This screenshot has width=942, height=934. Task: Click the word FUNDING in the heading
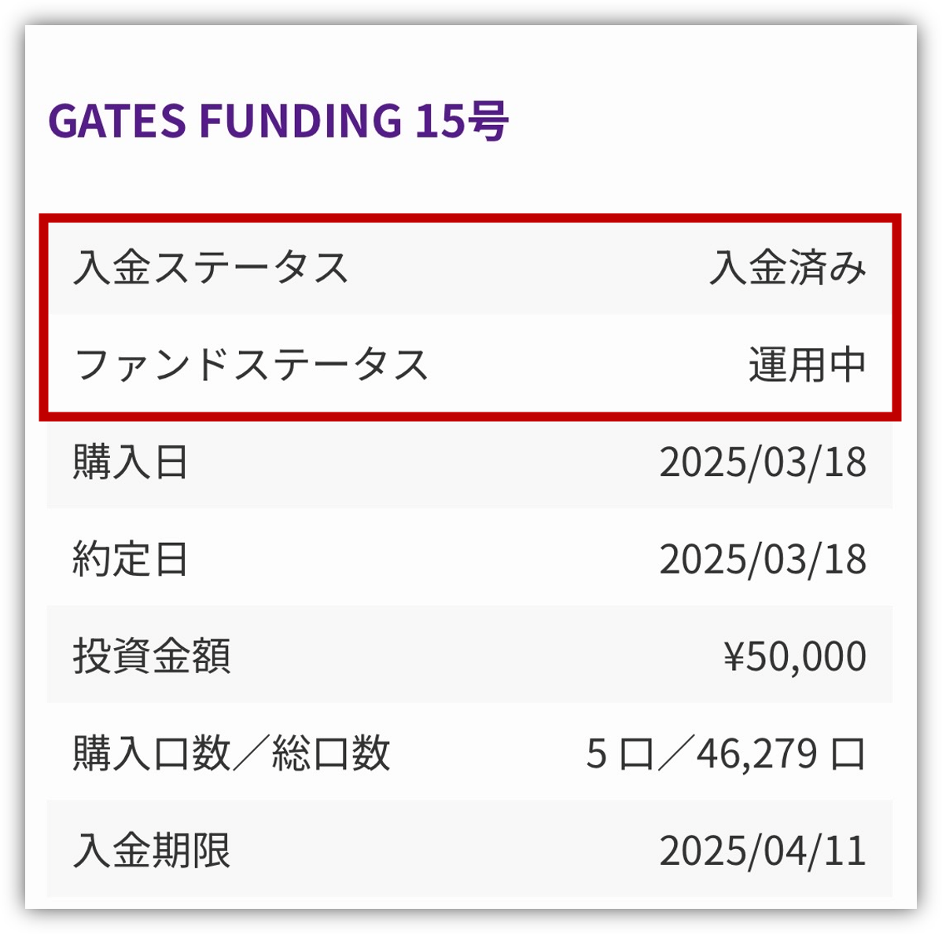coord(300,121)
